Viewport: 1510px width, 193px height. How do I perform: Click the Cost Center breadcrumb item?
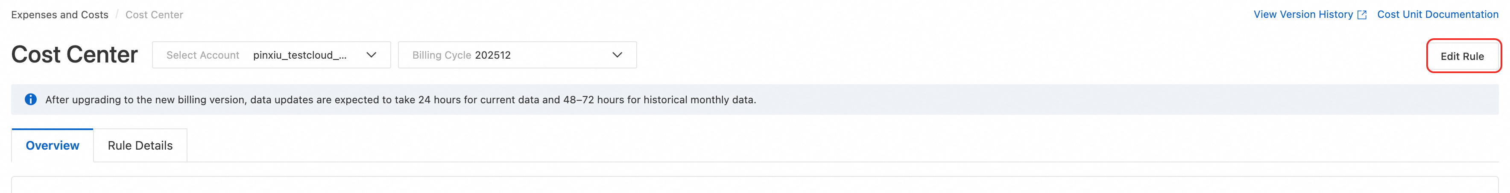(x=154, y=14)
